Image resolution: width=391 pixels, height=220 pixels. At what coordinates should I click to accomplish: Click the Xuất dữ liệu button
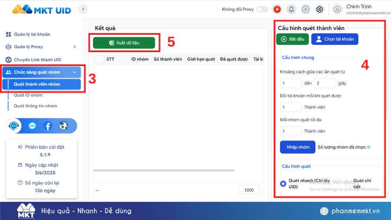click(x=124, y=43)
